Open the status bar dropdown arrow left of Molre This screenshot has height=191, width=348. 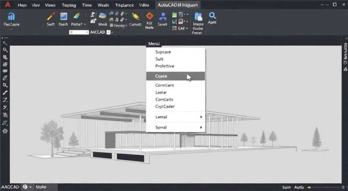(x=30, y=187)
